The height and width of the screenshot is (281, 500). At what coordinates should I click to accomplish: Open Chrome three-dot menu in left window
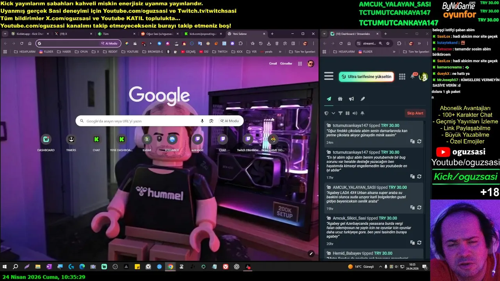[313, 44]
